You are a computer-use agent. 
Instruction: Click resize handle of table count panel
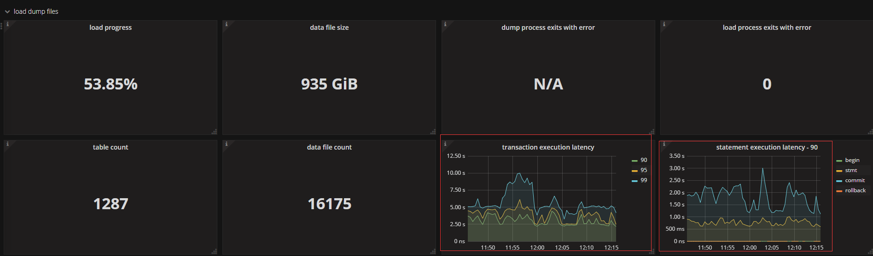point(214,251)
